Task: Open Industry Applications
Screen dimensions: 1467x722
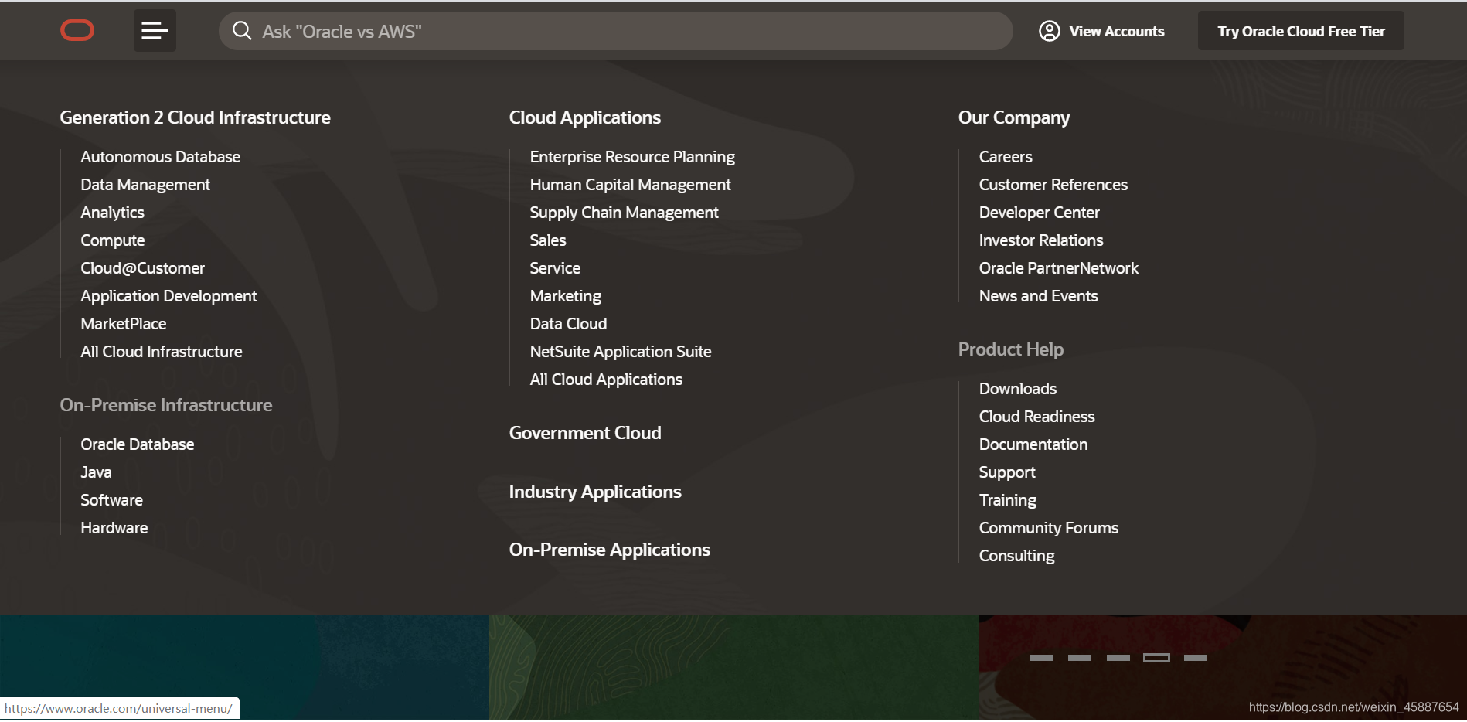Action: (x=595, y=492)
